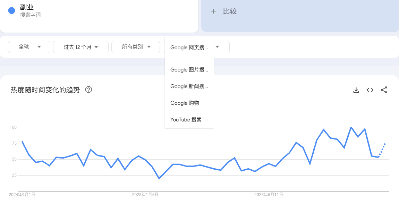Click the dropdown arrow right of the open menu
This screenshot has height=204, width=399.
(x=218, y=47)
